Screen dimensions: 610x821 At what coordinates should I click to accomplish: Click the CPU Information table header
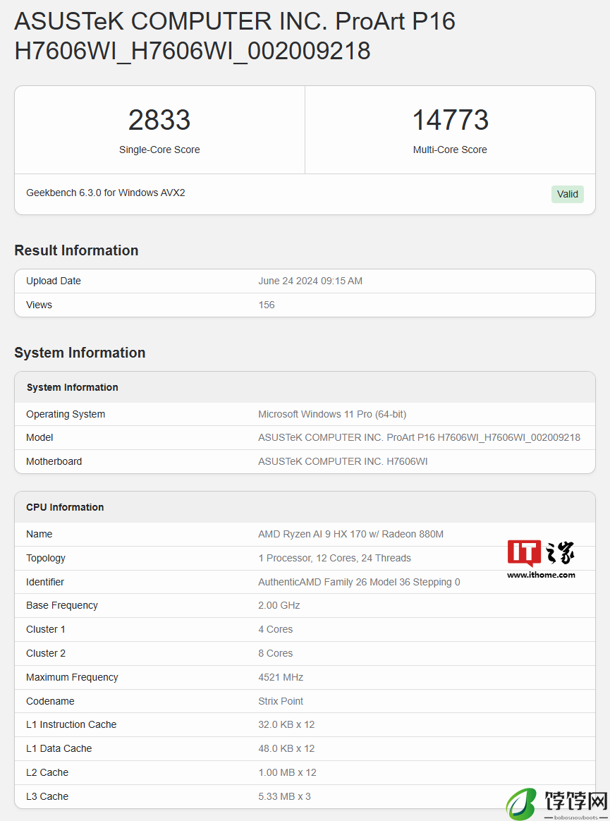pyautogui.click(x=65, y=507)
